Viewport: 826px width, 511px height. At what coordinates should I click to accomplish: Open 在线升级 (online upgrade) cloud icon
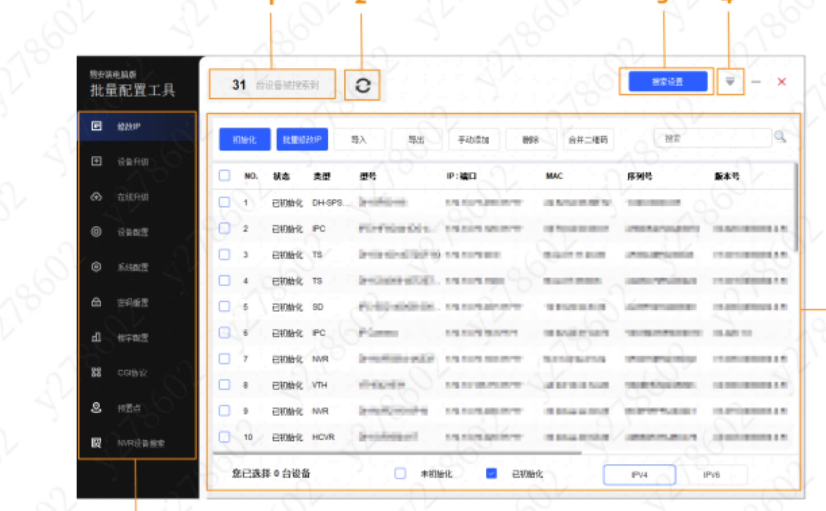click(96, 197)
